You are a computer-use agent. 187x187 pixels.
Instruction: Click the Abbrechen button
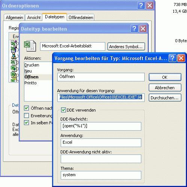[165, 88]
